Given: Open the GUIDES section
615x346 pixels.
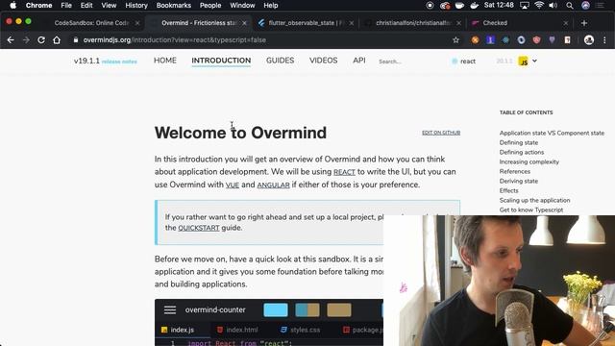Looking at the screenshot, I should click(x=280, y=61).
